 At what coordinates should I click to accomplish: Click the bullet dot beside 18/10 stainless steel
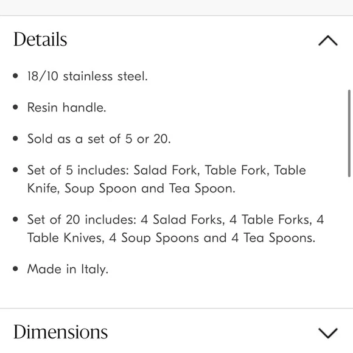coord(15,76)
